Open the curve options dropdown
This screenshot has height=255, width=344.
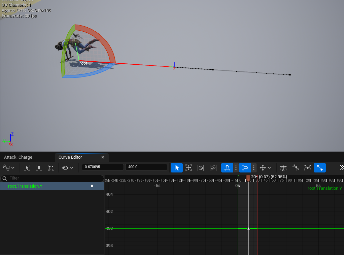[x=9, y=168]
